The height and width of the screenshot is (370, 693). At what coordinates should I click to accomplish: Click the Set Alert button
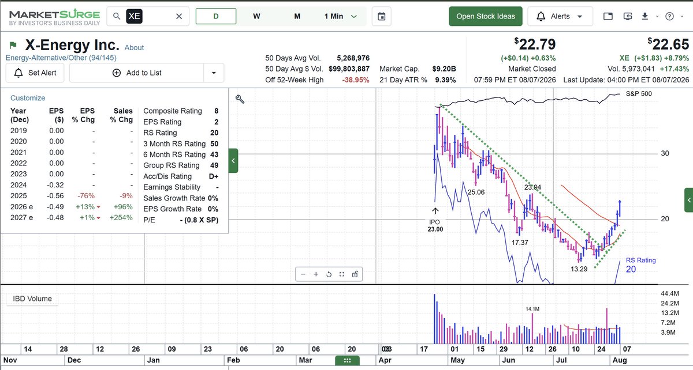coord(36,73)
